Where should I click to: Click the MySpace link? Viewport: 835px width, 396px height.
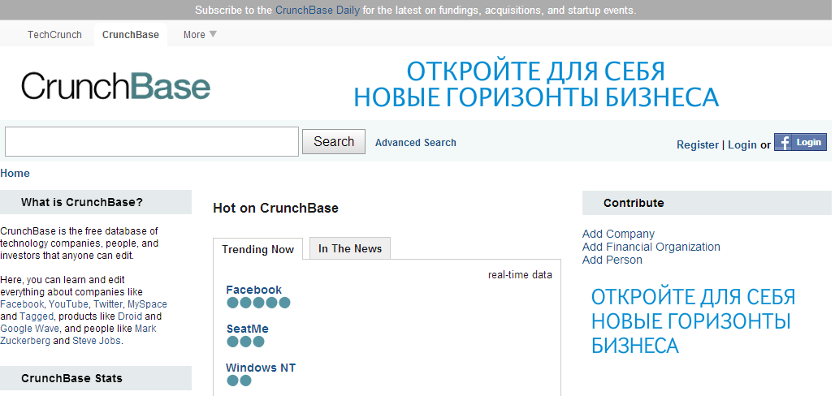pyautogui.click(x=147, y=304)
